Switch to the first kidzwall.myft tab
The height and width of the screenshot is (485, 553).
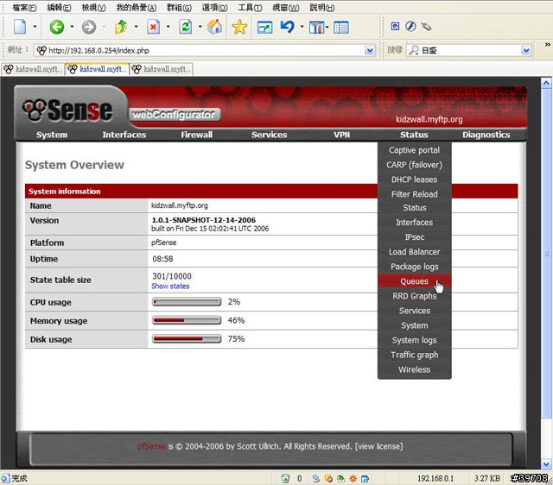tap(33, 69)
